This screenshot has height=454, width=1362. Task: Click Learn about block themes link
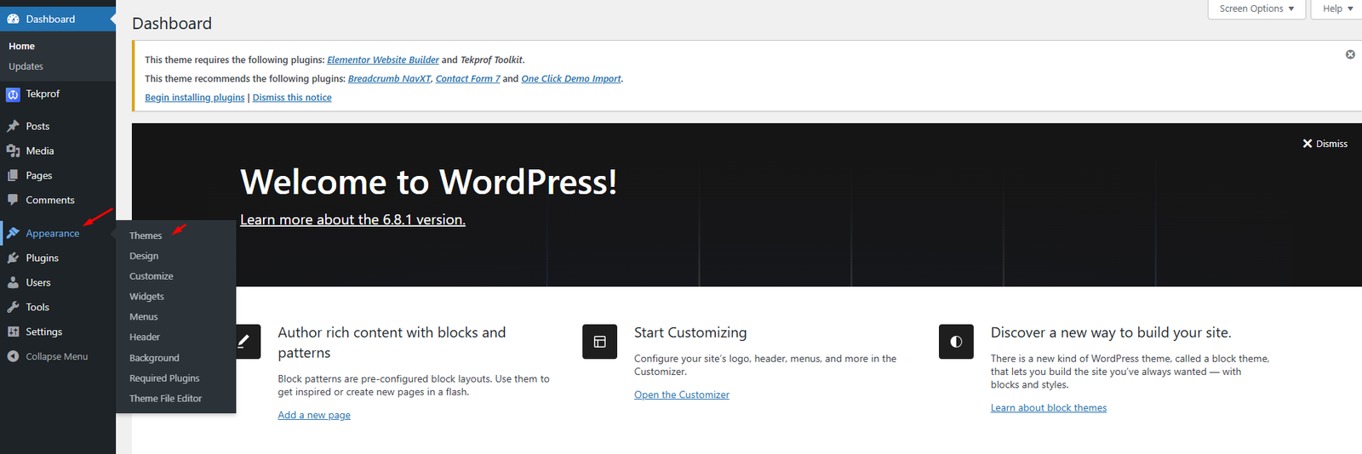coord(1048,408)
